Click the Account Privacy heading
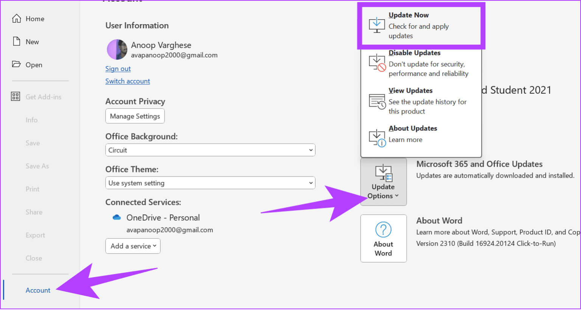 [x=135, y=101]
